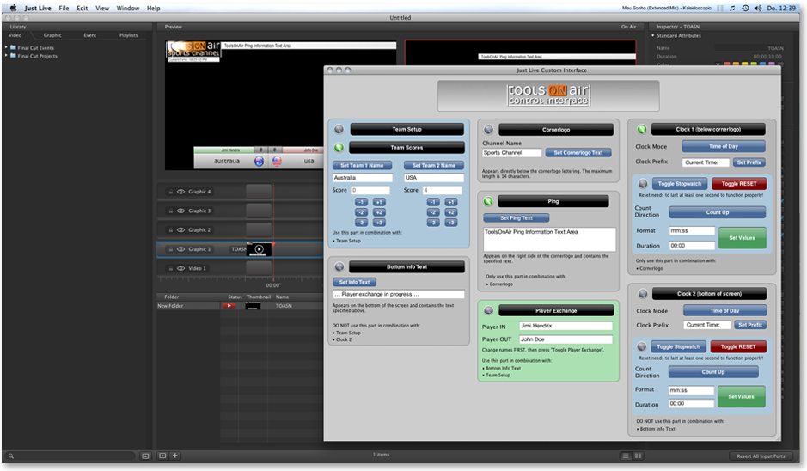
Task: Click the Player IN name field
Action: click(x=566, y=326)
